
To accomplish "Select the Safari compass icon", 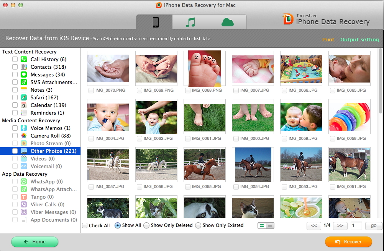I will pos(24,97).
